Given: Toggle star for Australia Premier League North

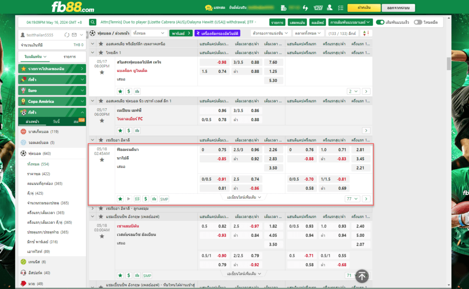Looking at the screenshot, I should click(101, 44).
